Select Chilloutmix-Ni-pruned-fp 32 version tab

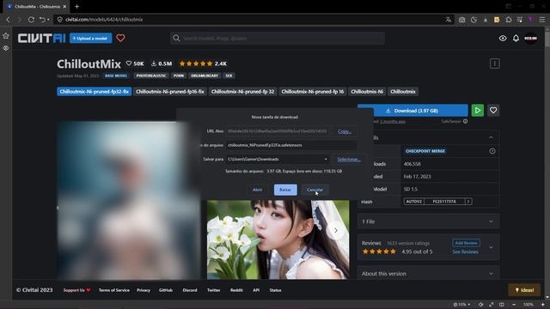(x=242, y=92)
